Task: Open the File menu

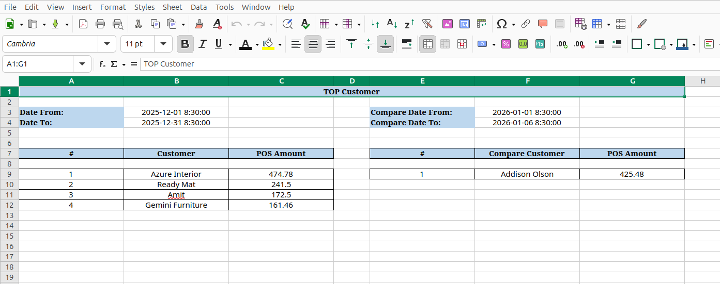Action: 10,7
